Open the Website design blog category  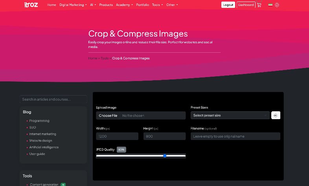(40, 141)
